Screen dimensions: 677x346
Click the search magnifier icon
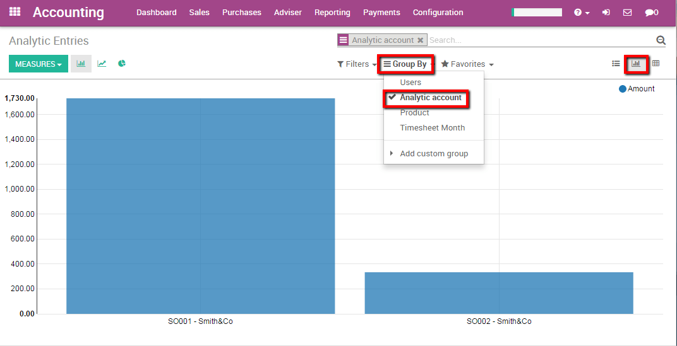pos(661,40)
